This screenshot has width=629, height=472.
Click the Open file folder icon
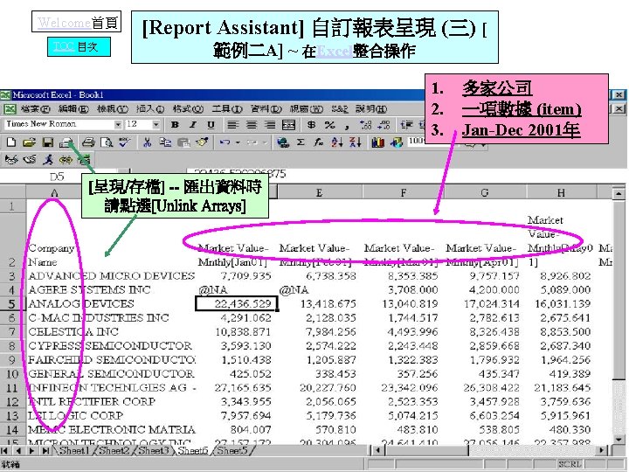pyautogui.click(x=30, y=142)
